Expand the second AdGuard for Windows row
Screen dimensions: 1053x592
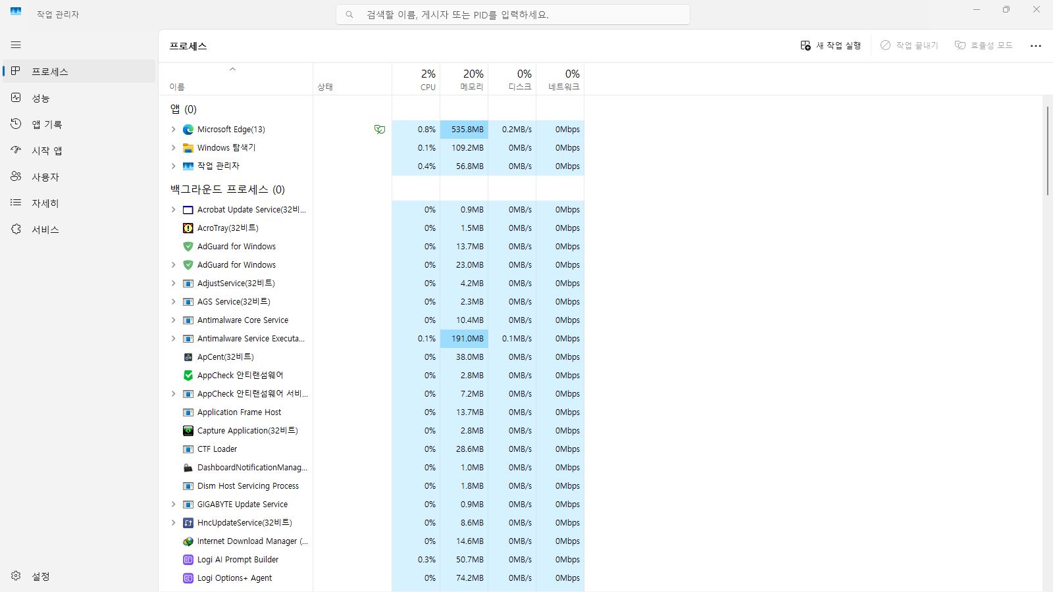click(x=173, y=265)
